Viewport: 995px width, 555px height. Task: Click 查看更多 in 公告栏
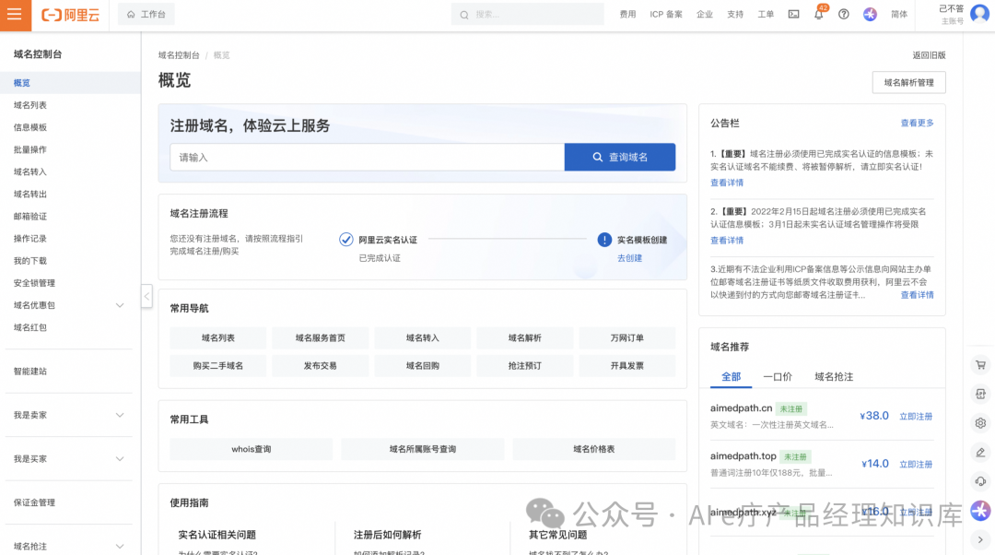[x=917, y=124]
